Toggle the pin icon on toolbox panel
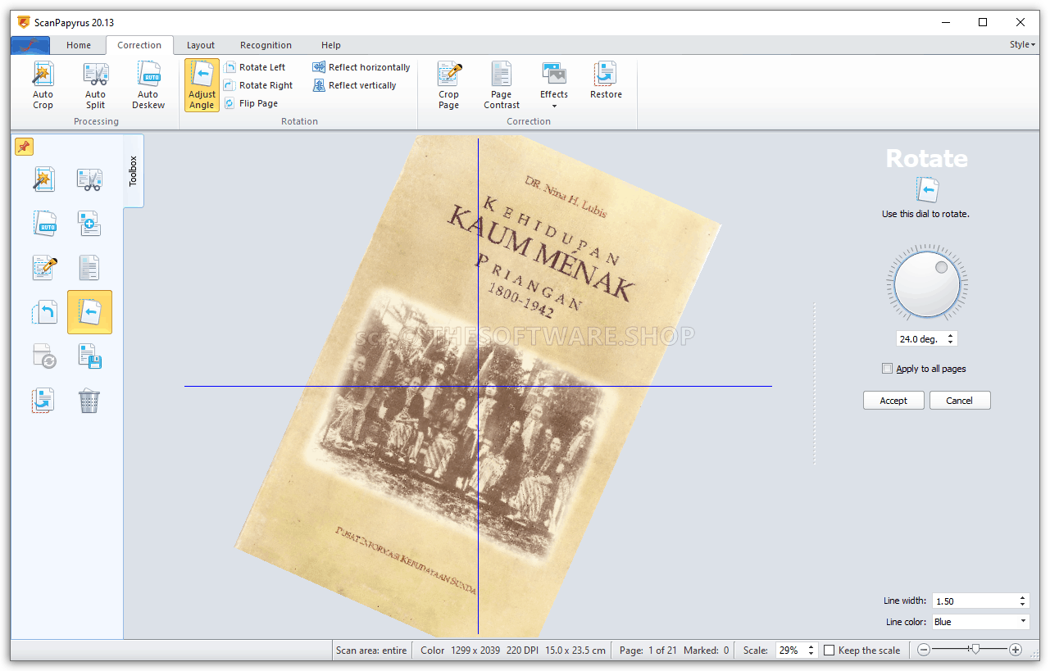 point(25,147)
